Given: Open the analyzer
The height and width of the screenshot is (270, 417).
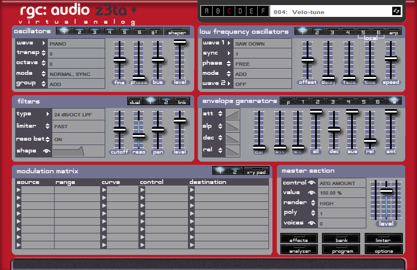Looking at the screenshot, I should (299, 249).
